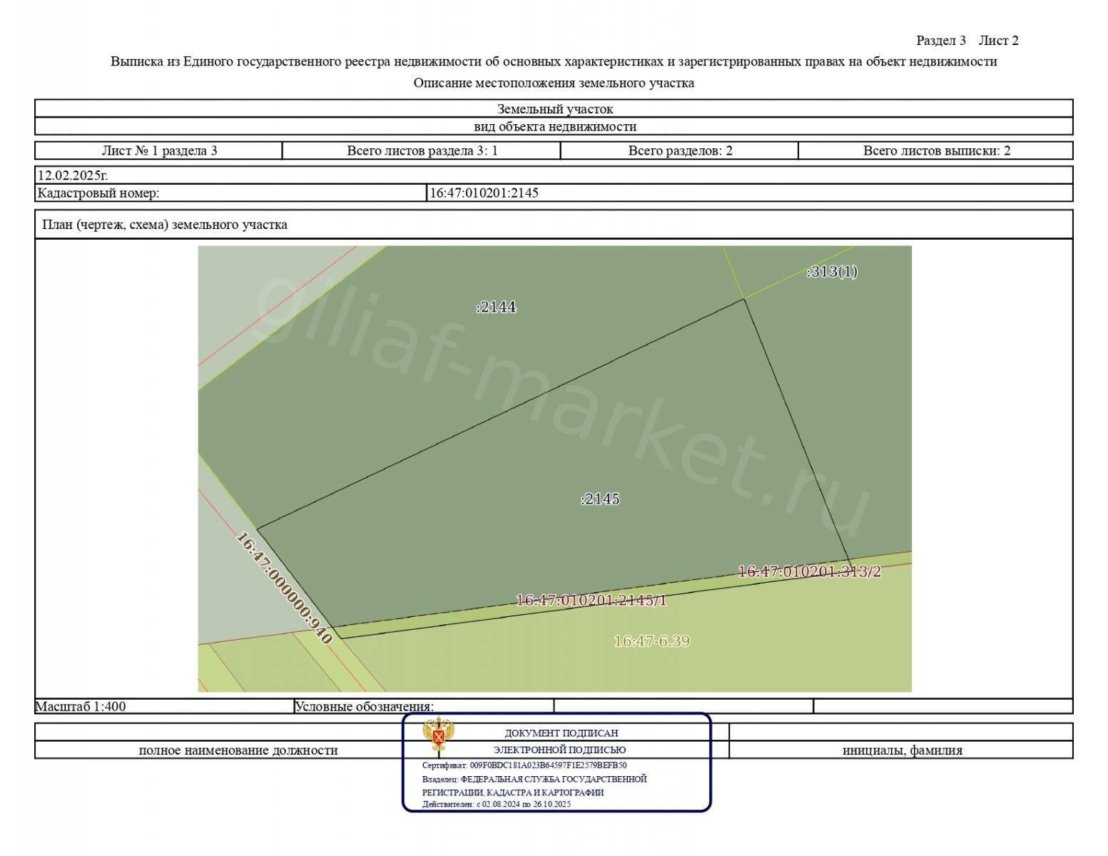Click 'полное наименование должности' caption
Screen dimensions: 1108x856
[x=238, y=750]
